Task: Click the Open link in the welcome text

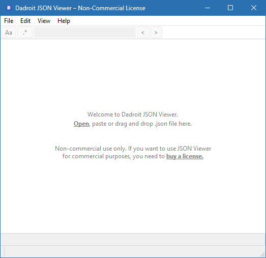Action: (81, 124)
